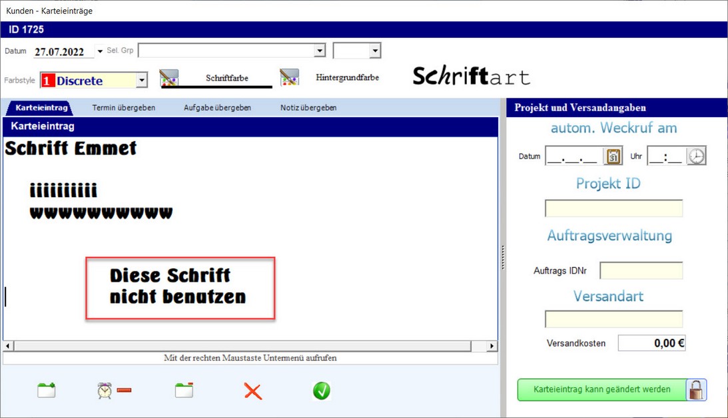Image resolution: width=728 pixels, height=418 pixels.
Task: Open the Farbstyle Discrete dropdown
Action: (141, 81)
